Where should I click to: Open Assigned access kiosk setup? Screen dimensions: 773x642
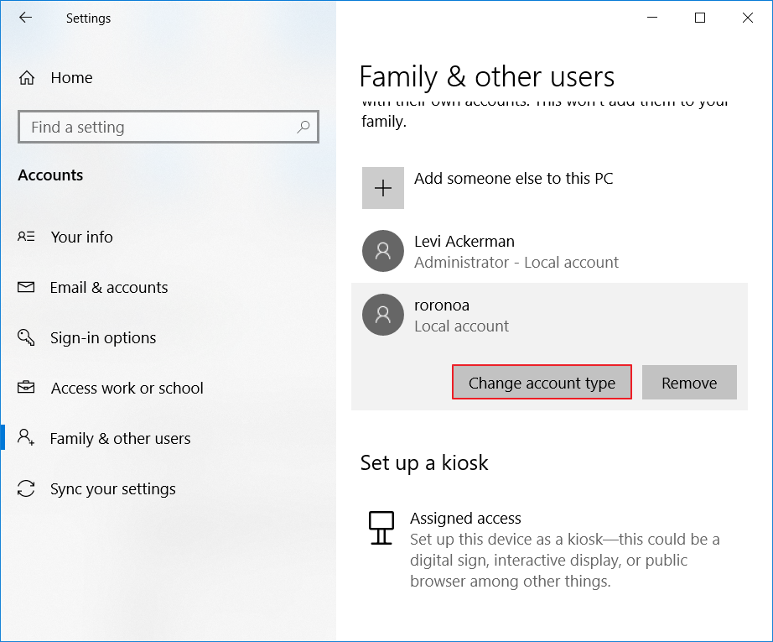[x=465, y=518]
